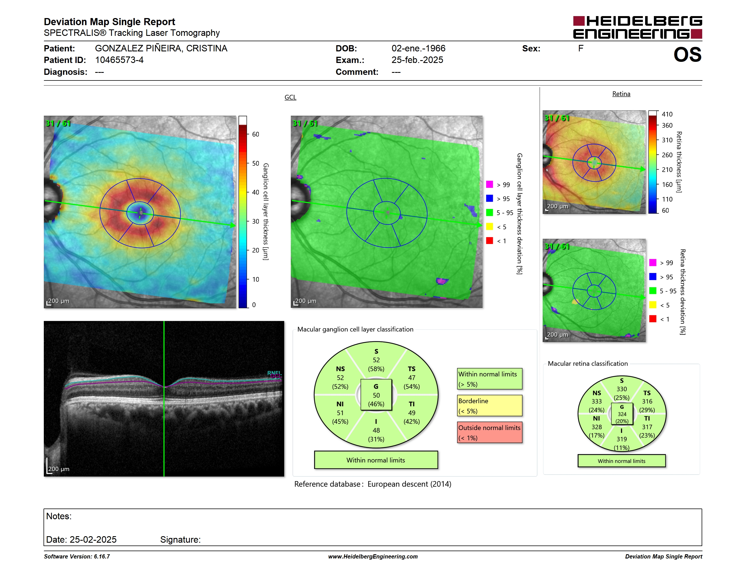Open the Retina green deviation map image

tap(594, 290)
